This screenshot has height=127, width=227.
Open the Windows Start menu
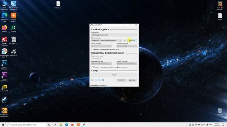click(3, 125)
